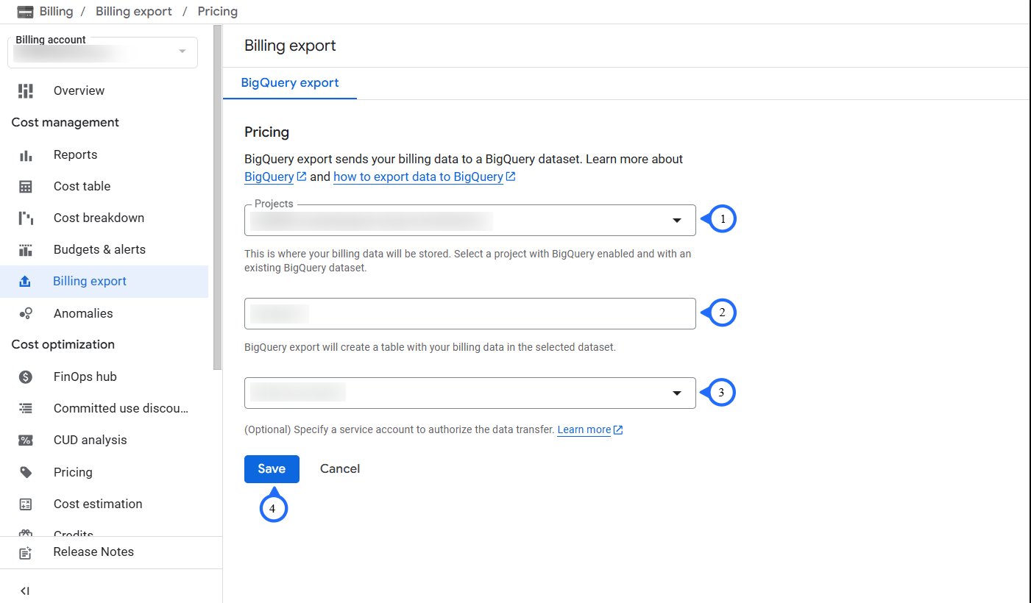Click the Billing credit card icon
1031x603 pixels.
coord(25,12)
